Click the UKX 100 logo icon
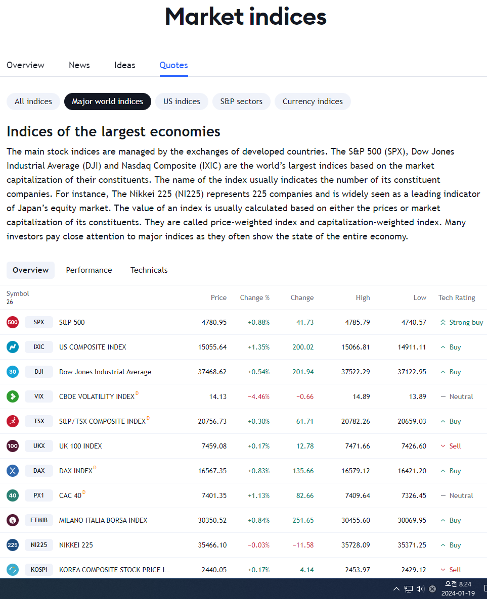Viewport: 487px width, 599px height. (x=13, y=446)
